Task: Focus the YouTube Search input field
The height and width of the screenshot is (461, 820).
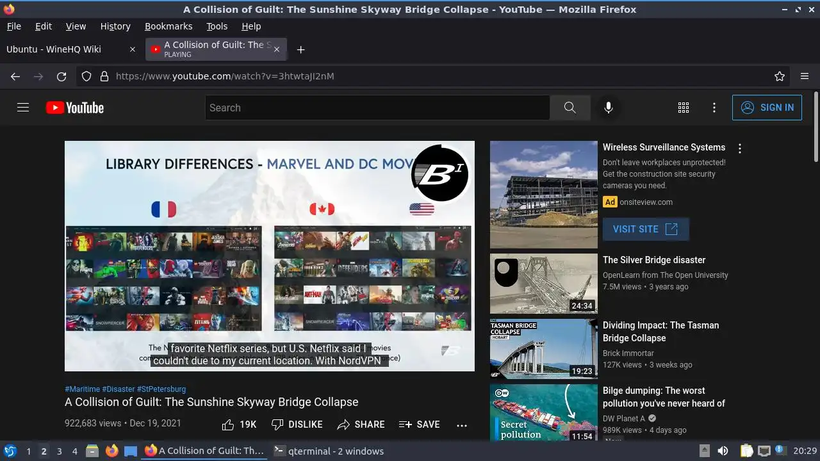Action: coord(377,108)
